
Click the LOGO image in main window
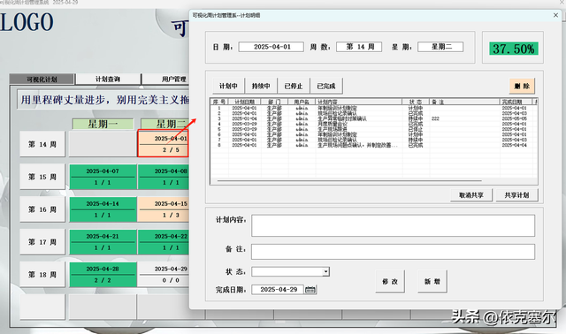click(x=27, y=22)
